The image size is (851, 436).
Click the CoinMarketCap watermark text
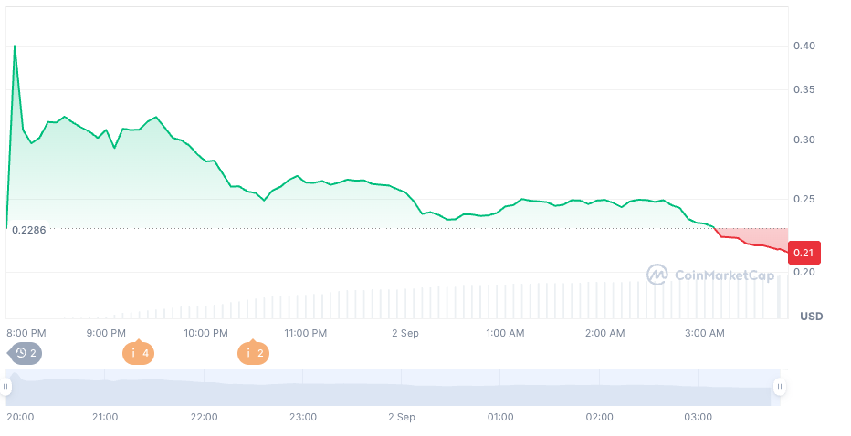(x=724, y=275)
